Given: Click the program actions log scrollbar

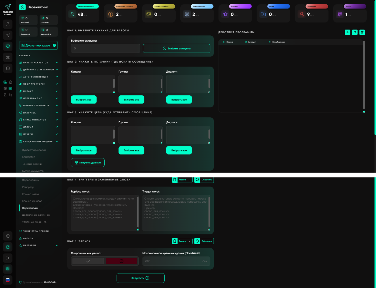Looking at the screenshot, I should (364, 75).
